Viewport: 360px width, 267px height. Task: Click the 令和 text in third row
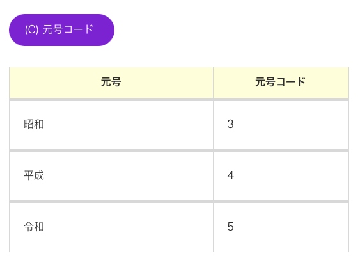(x=34, y=227)
